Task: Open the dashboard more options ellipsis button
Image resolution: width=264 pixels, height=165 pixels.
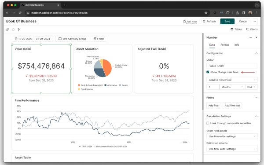Action: click(255, 22)
